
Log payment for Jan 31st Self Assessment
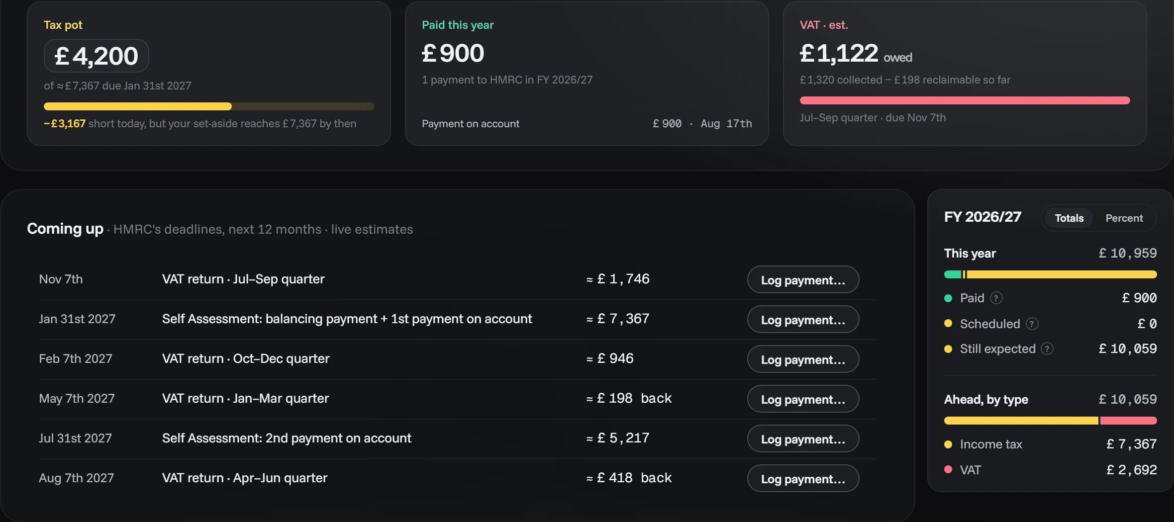tap(803, 319)
